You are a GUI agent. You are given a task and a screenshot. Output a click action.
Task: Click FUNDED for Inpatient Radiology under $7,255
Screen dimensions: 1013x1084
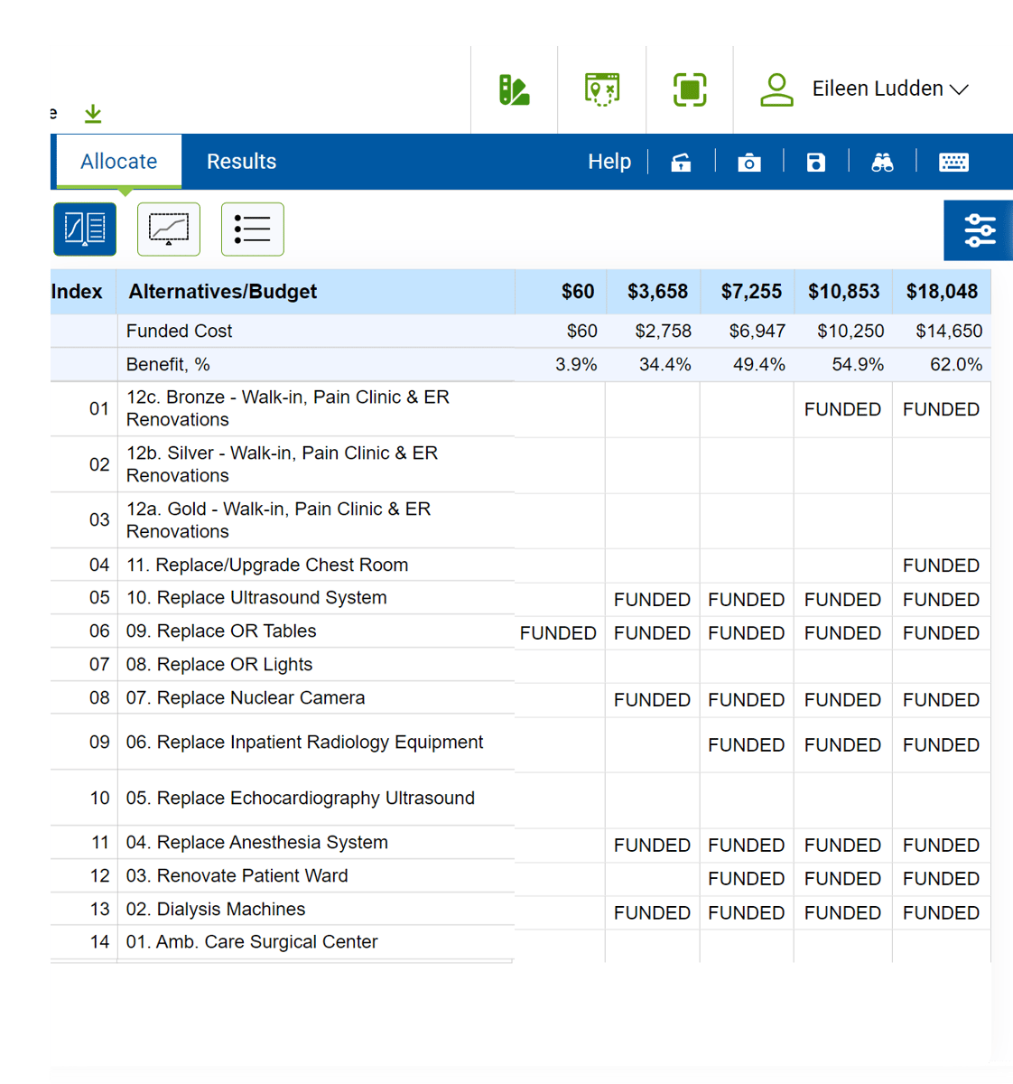[x=746, y=745]
